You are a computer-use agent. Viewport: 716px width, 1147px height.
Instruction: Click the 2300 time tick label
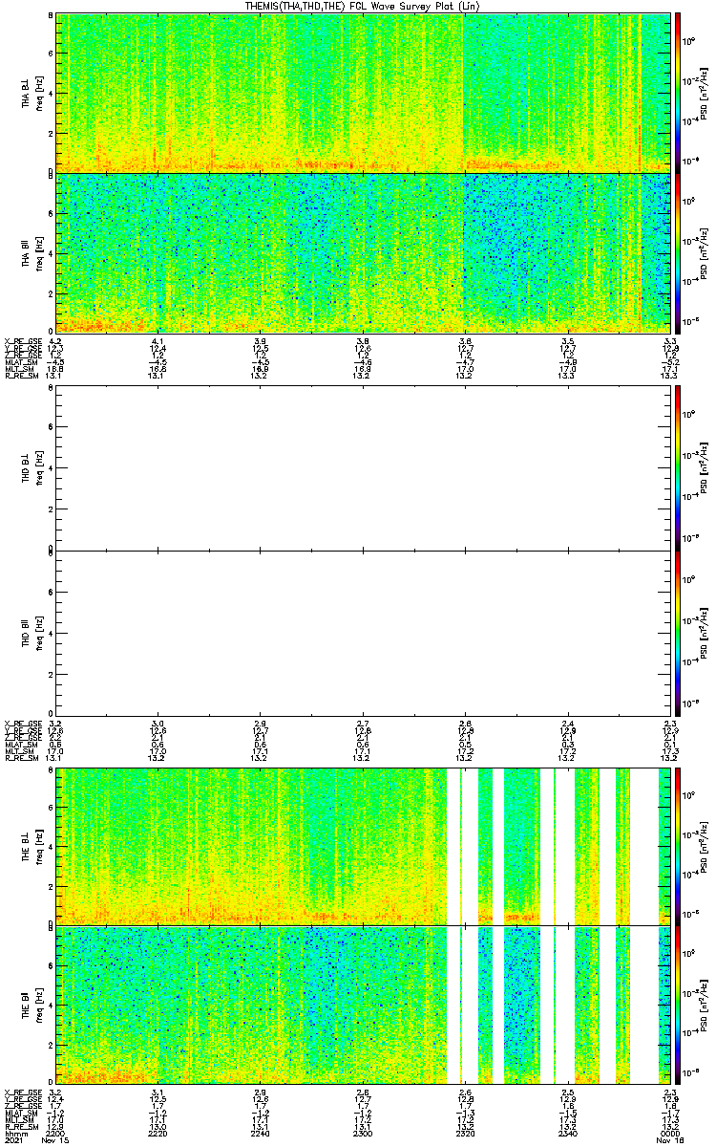(x=363, y=1132)
